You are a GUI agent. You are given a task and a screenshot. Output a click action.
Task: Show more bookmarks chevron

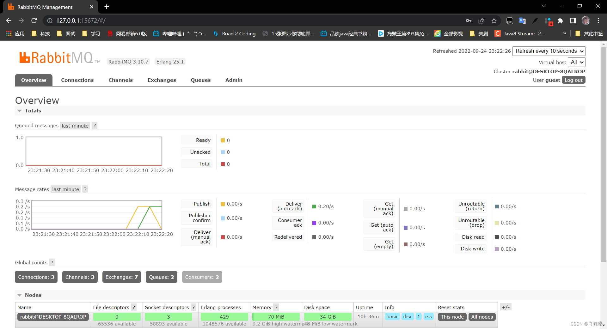tap(565, 33)
